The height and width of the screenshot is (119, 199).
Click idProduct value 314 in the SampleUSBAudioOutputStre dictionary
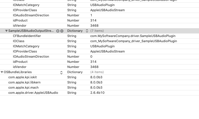[93, 62]
